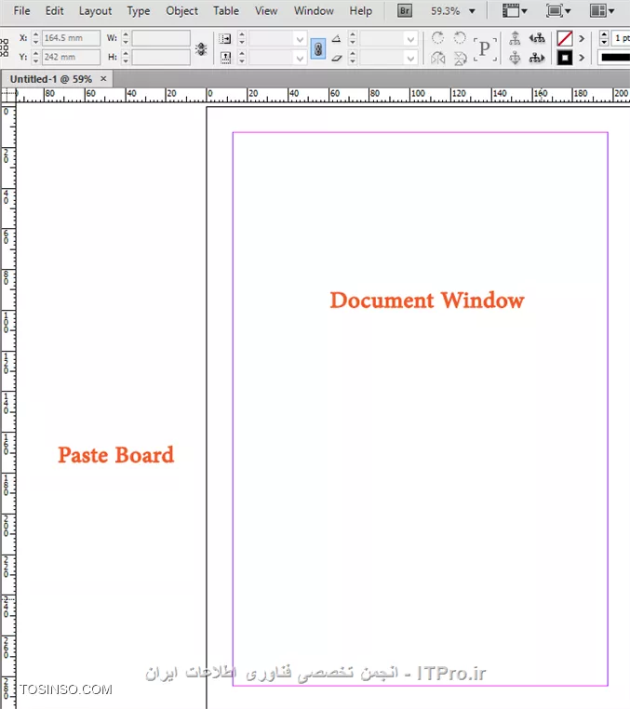The image size is (630, 709).
Task: Open the View Options dropdown
Action: [515, 10]
